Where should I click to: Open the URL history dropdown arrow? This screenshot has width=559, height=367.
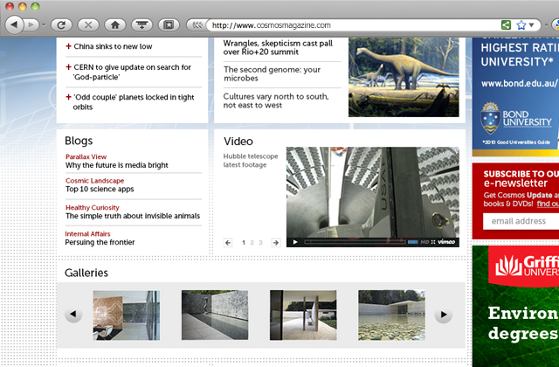pos(531,25)
